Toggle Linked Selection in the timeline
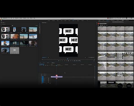The image size is (134, 106). click(x=44, y=65)
